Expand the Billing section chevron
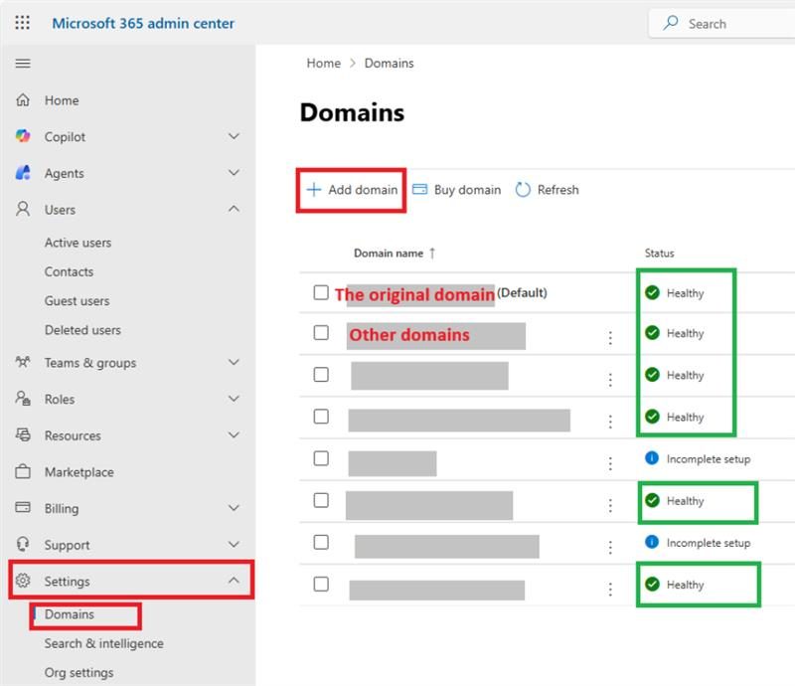This screenshot has height=686, width=795. pos(234,507)
